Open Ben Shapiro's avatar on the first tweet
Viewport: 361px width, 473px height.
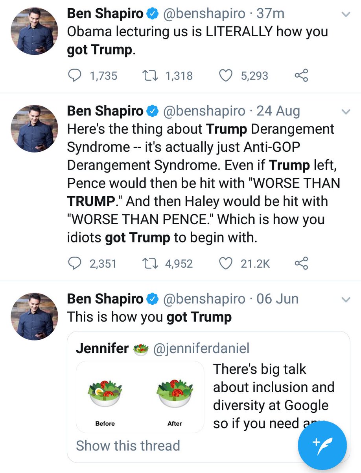[x=34, y=30]
